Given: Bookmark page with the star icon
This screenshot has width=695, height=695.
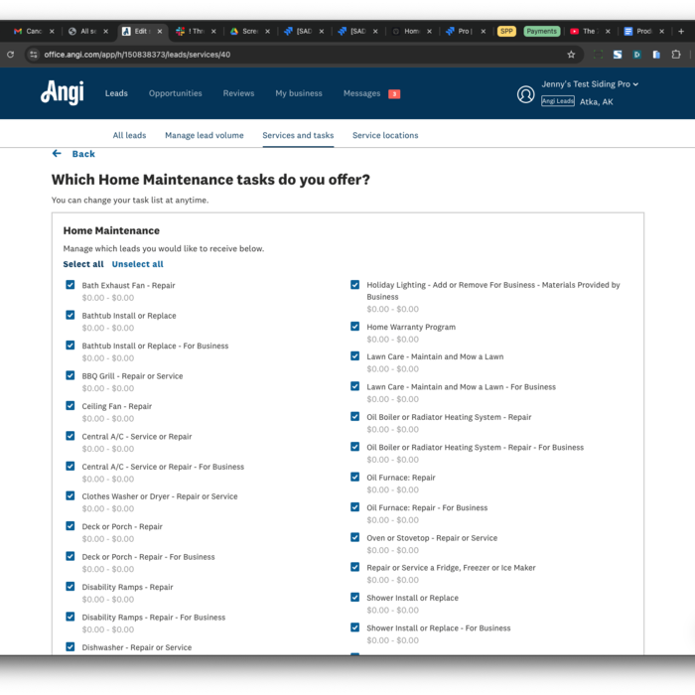Looking at the screenshot, I should (x=571, y=55).
